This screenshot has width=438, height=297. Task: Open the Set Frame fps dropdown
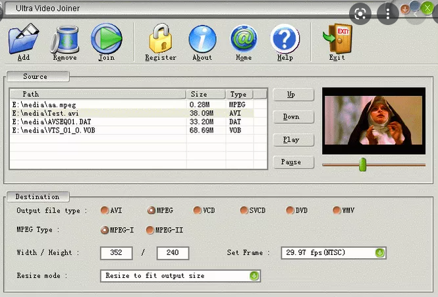(x=379, y=253)
